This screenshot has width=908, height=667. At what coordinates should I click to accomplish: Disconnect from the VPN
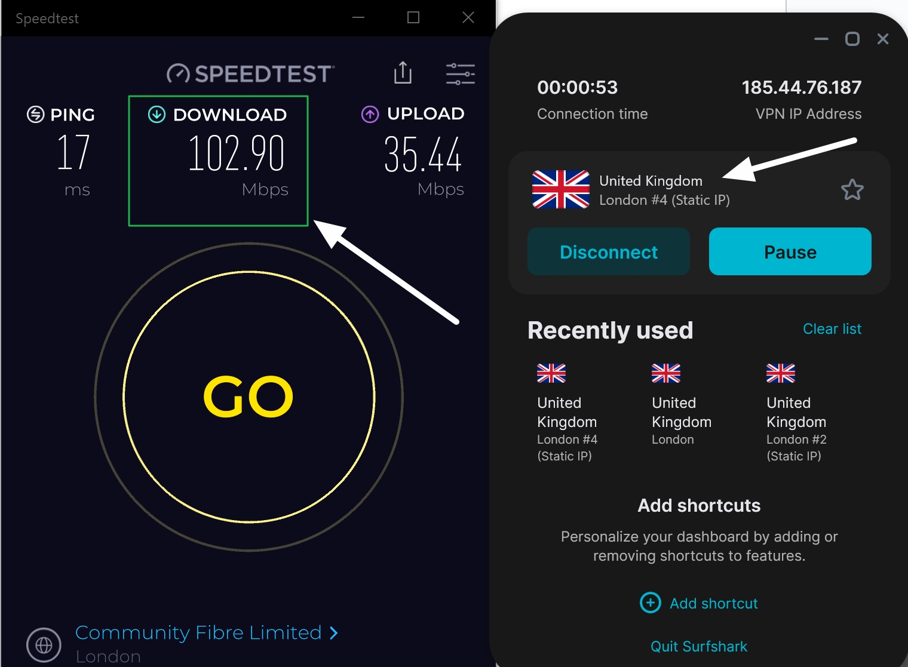point(608,251)
